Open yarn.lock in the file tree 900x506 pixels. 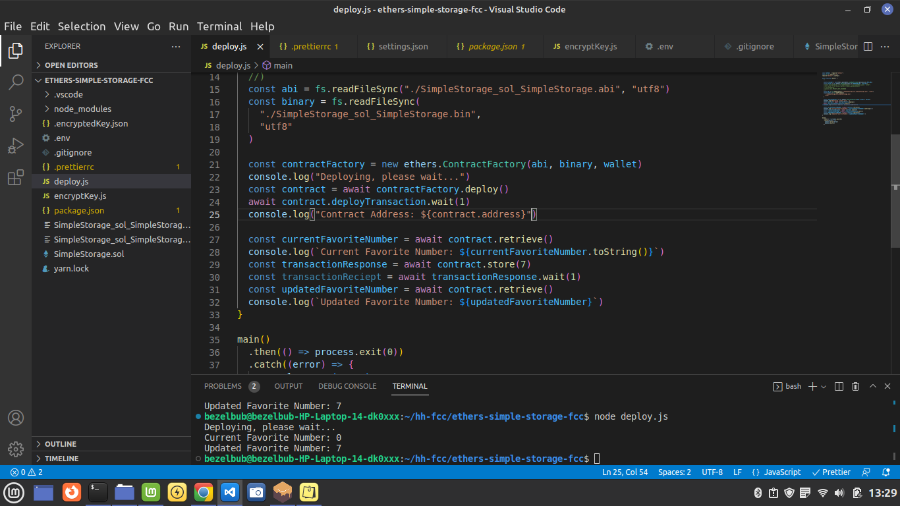[x=112, y=269]
